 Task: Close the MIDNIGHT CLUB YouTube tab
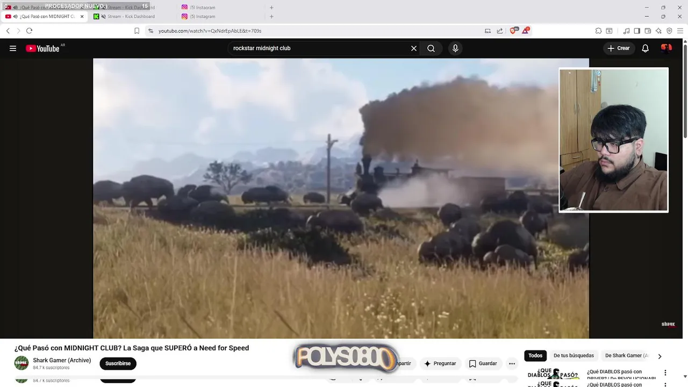coord(82,17)
